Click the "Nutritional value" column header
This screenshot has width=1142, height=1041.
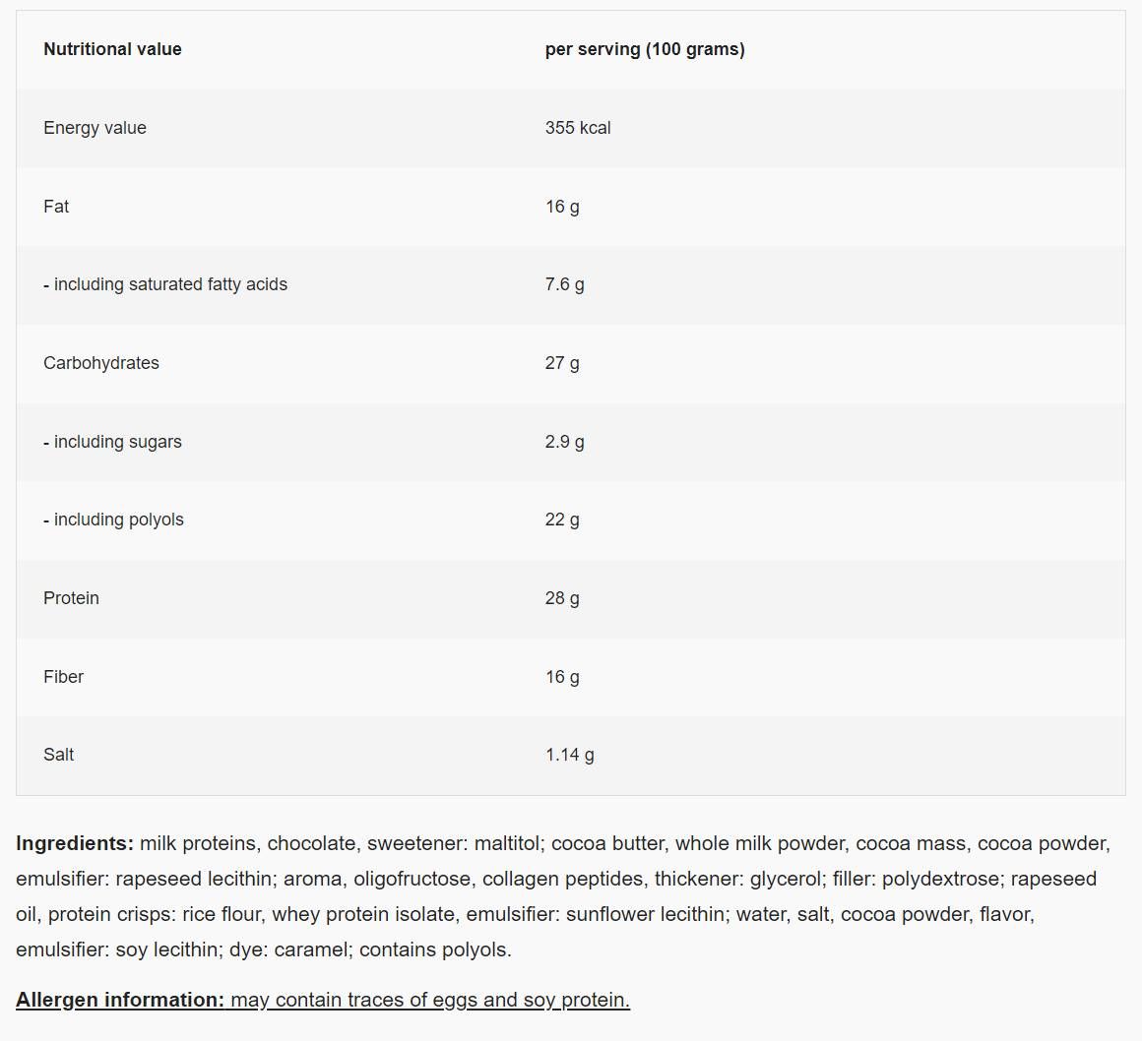[112, 49]
